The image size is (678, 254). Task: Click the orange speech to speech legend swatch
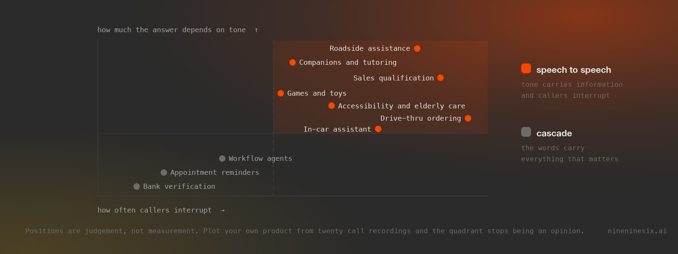pos(526,69)
